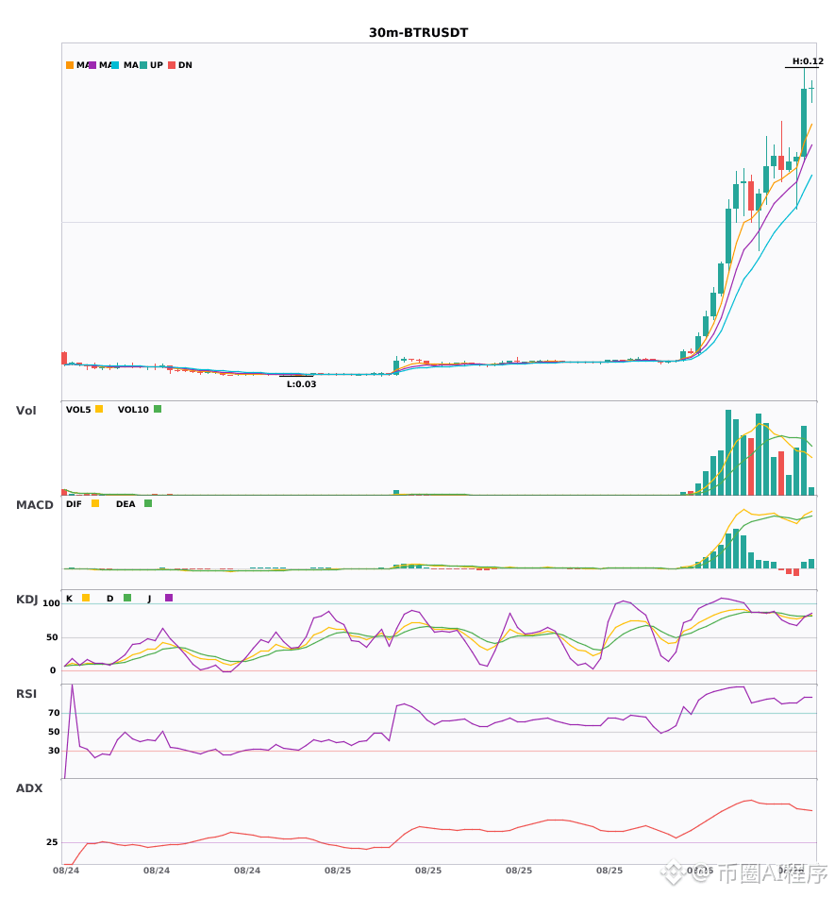The width and height of the screenshot is (835, 897).
Task: Select the orange MA legend swatch
Action: coord(70,65)
